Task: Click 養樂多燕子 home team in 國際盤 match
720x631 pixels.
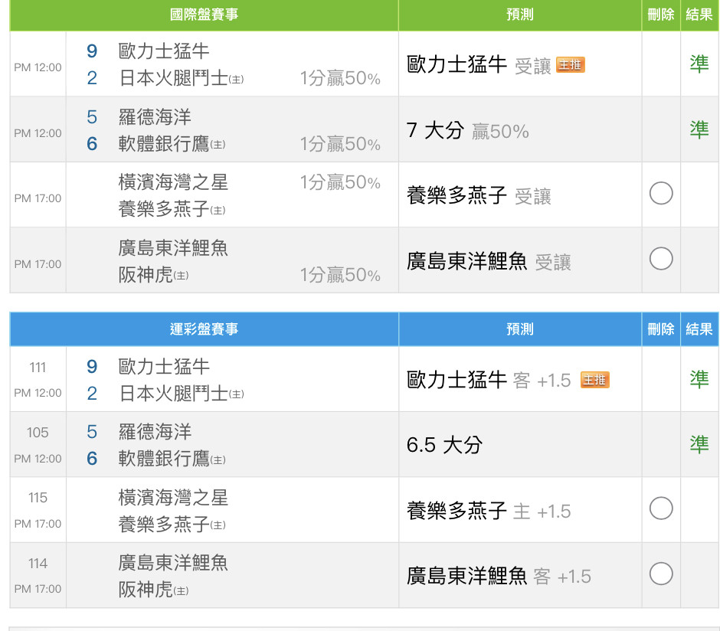Action: pyautogui.click(x=172, y=209)
